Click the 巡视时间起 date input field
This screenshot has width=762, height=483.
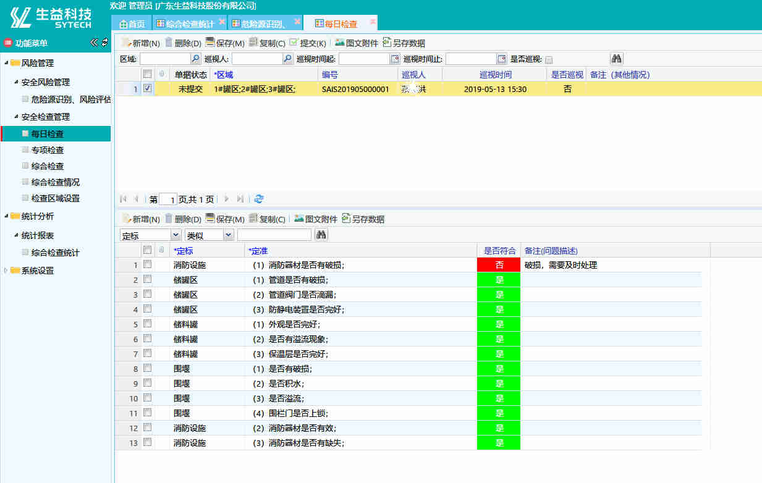364,59
